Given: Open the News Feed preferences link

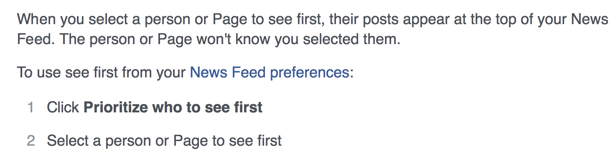Looking at the screenshot, I should click(270, 73).
